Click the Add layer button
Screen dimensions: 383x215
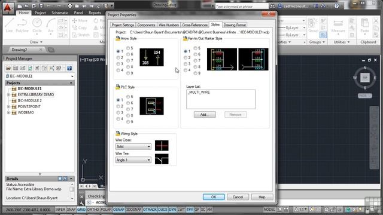point(205,115)
